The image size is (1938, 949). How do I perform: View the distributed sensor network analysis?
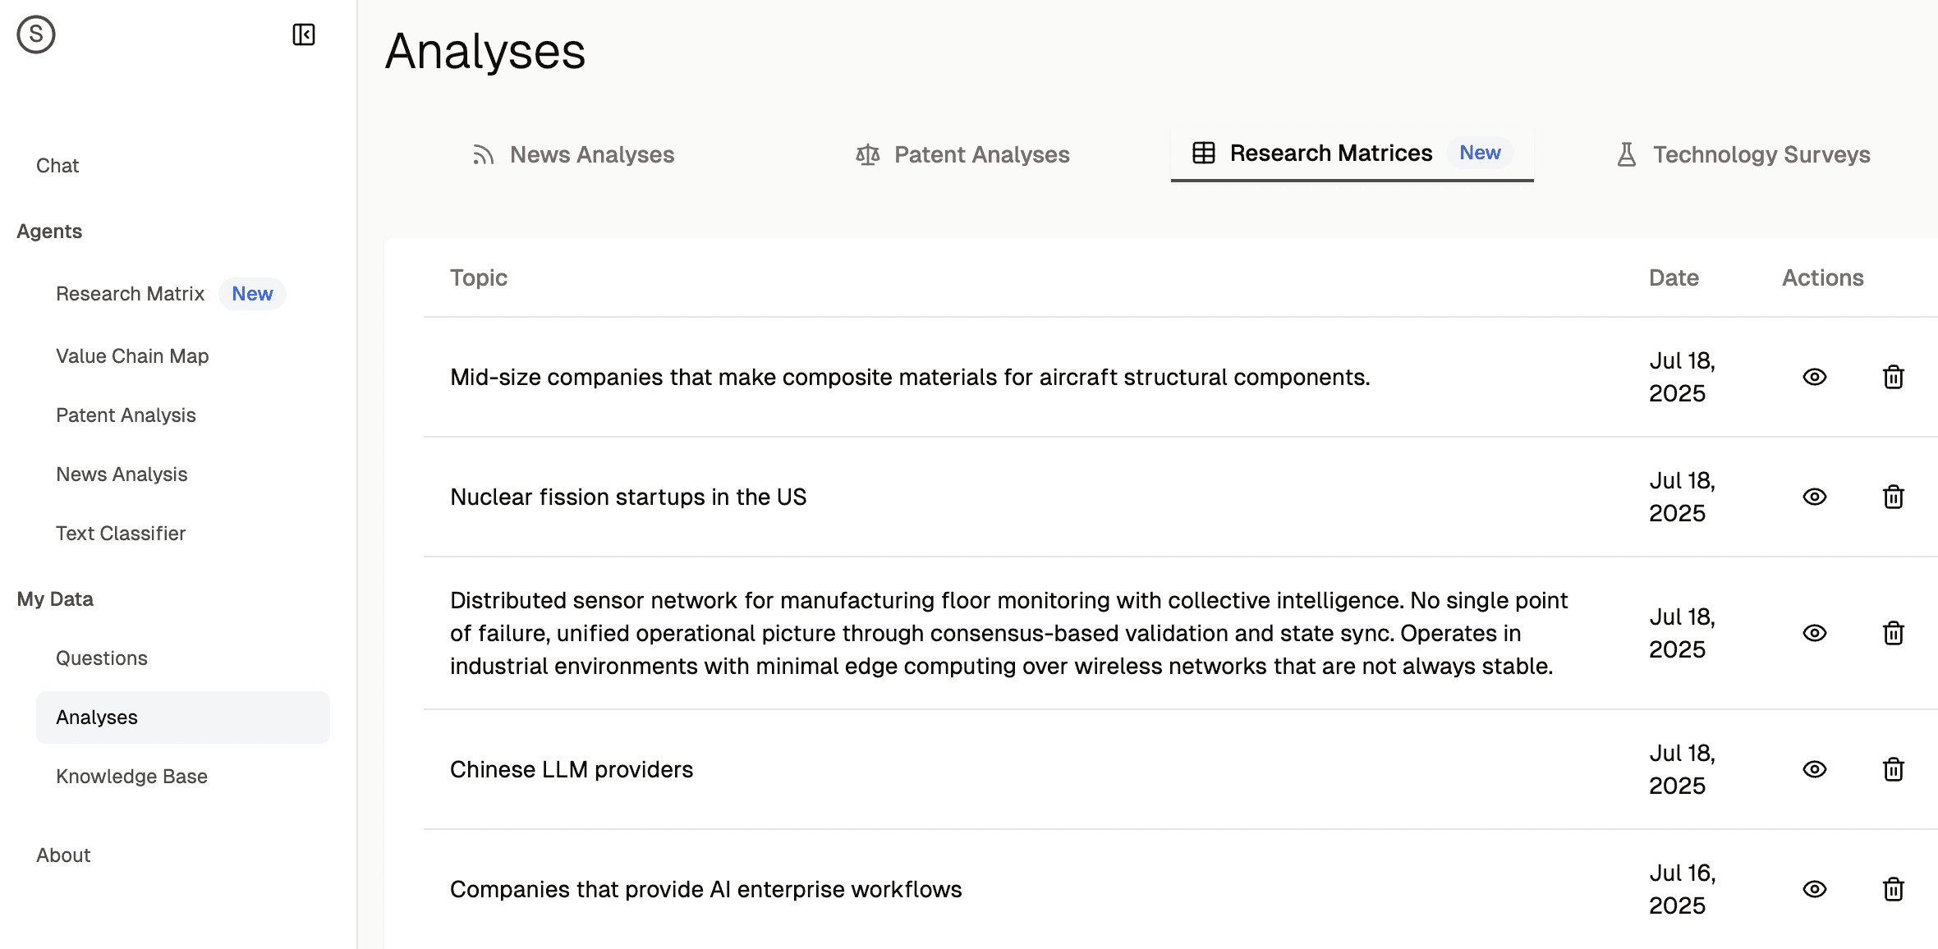[x=1814, y=633]
